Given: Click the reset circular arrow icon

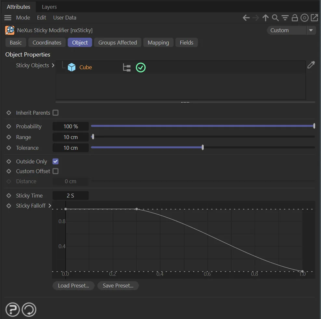Looking at the screenshot, I should point(29,310).
